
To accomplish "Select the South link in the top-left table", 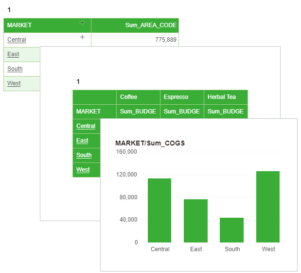I will 15,69.
